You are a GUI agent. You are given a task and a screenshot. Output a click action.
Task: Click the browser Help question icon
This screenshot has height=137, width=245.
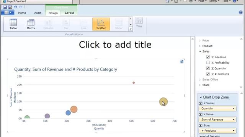point(235,1)
